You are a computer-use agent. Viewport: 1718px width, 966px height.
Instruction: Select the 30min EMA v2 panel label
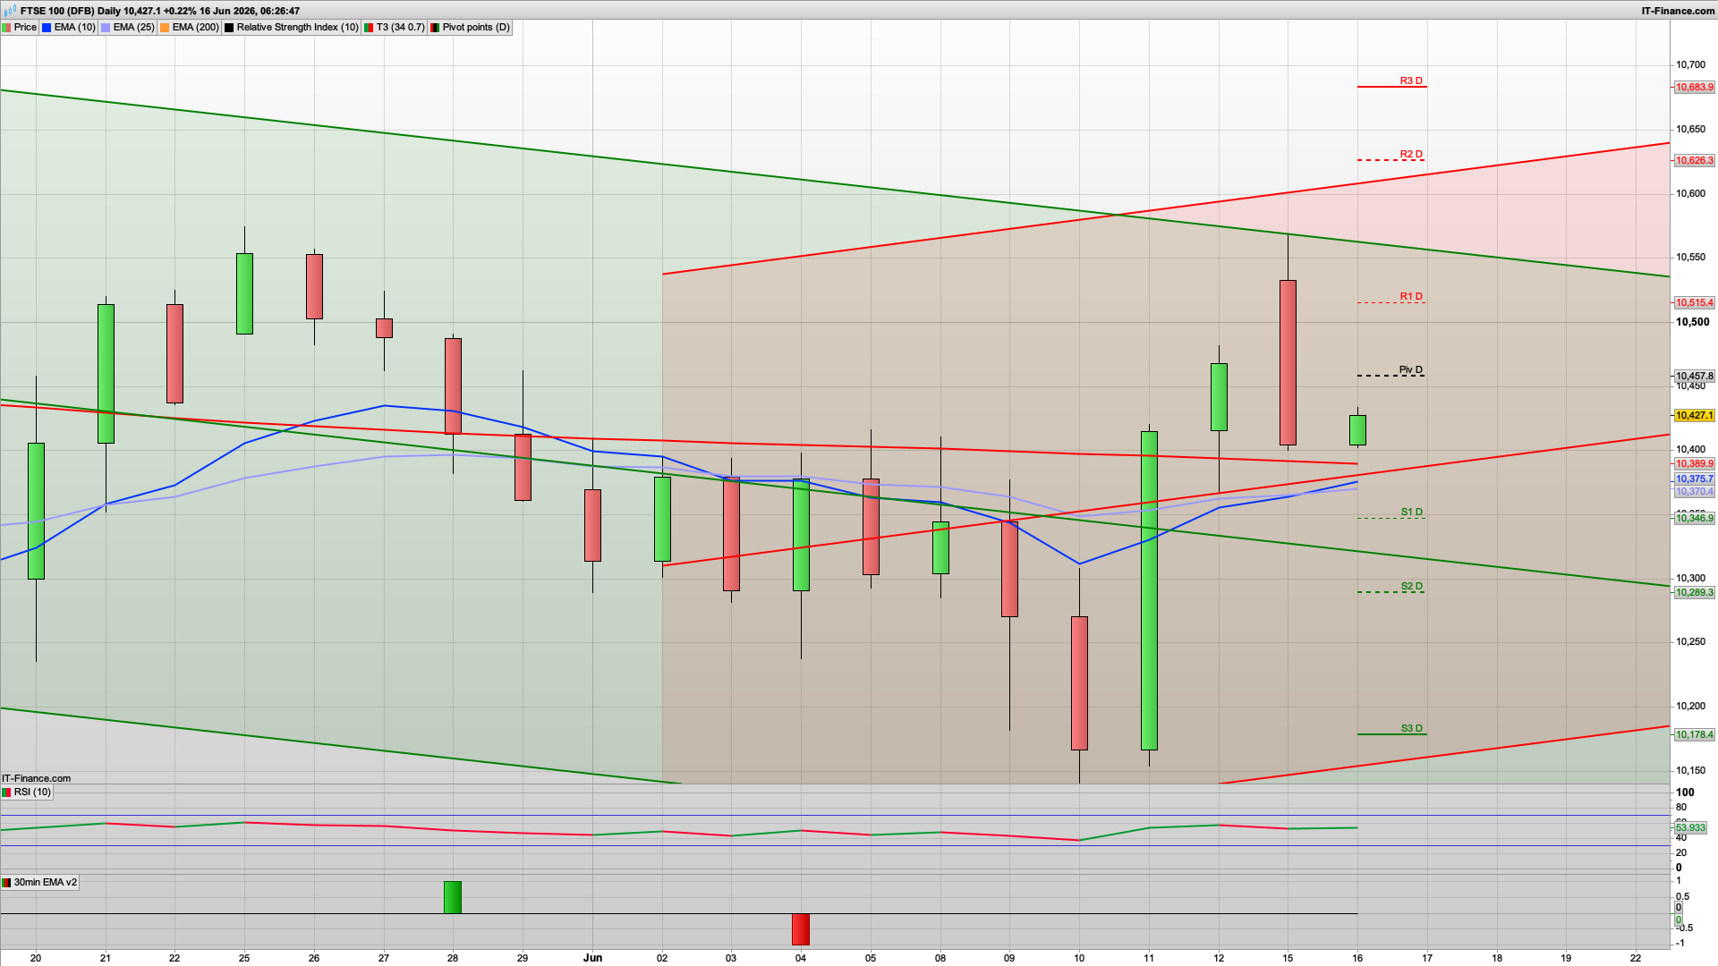pos(46,883)
